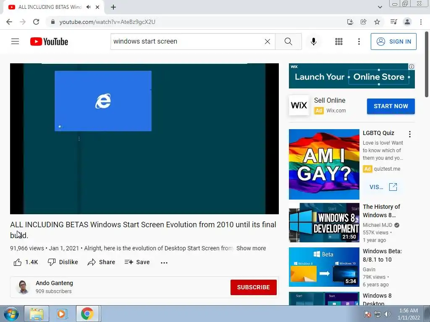The height and width of the screenshot is (322, 430).
Task: Share this page icon in address bar
Action: (x=363, y=22)
